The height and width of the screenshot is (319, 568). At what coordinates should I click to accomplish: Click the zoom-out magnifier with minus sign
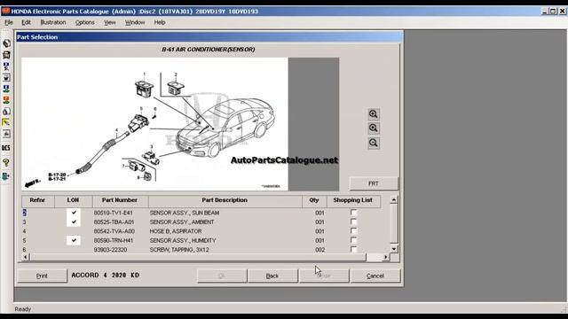[x=374, y=143]
